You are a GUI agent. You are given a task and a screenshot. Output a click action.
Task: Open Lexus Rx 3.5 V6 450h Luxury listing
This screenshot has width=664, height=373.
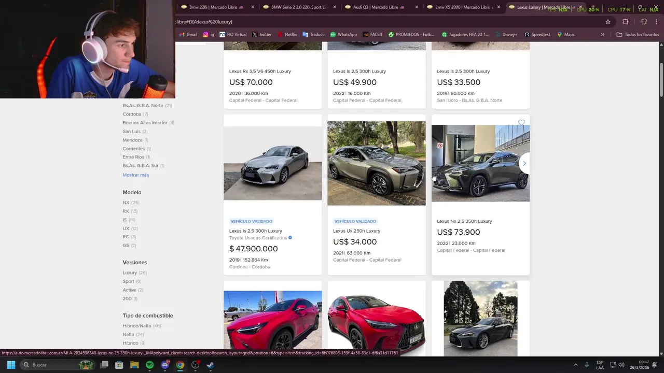point(260,71)
